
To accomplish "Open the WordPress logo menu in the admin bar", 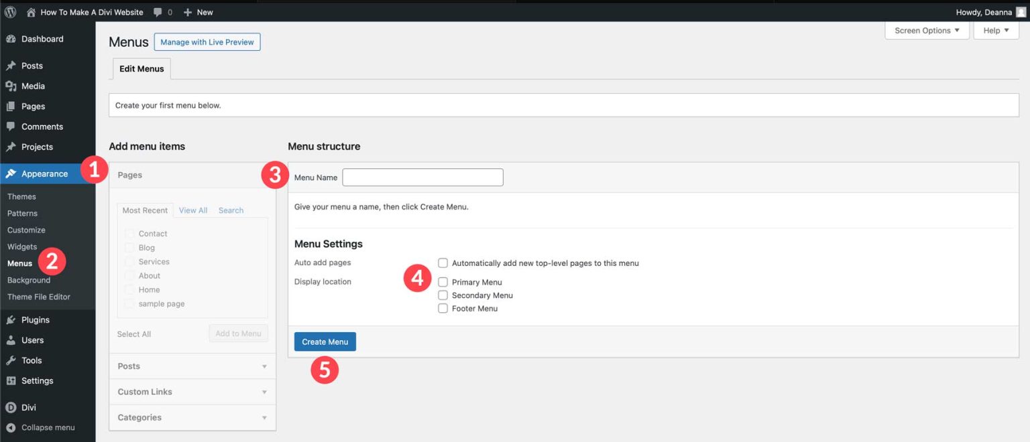I will [x=10, y=11].
